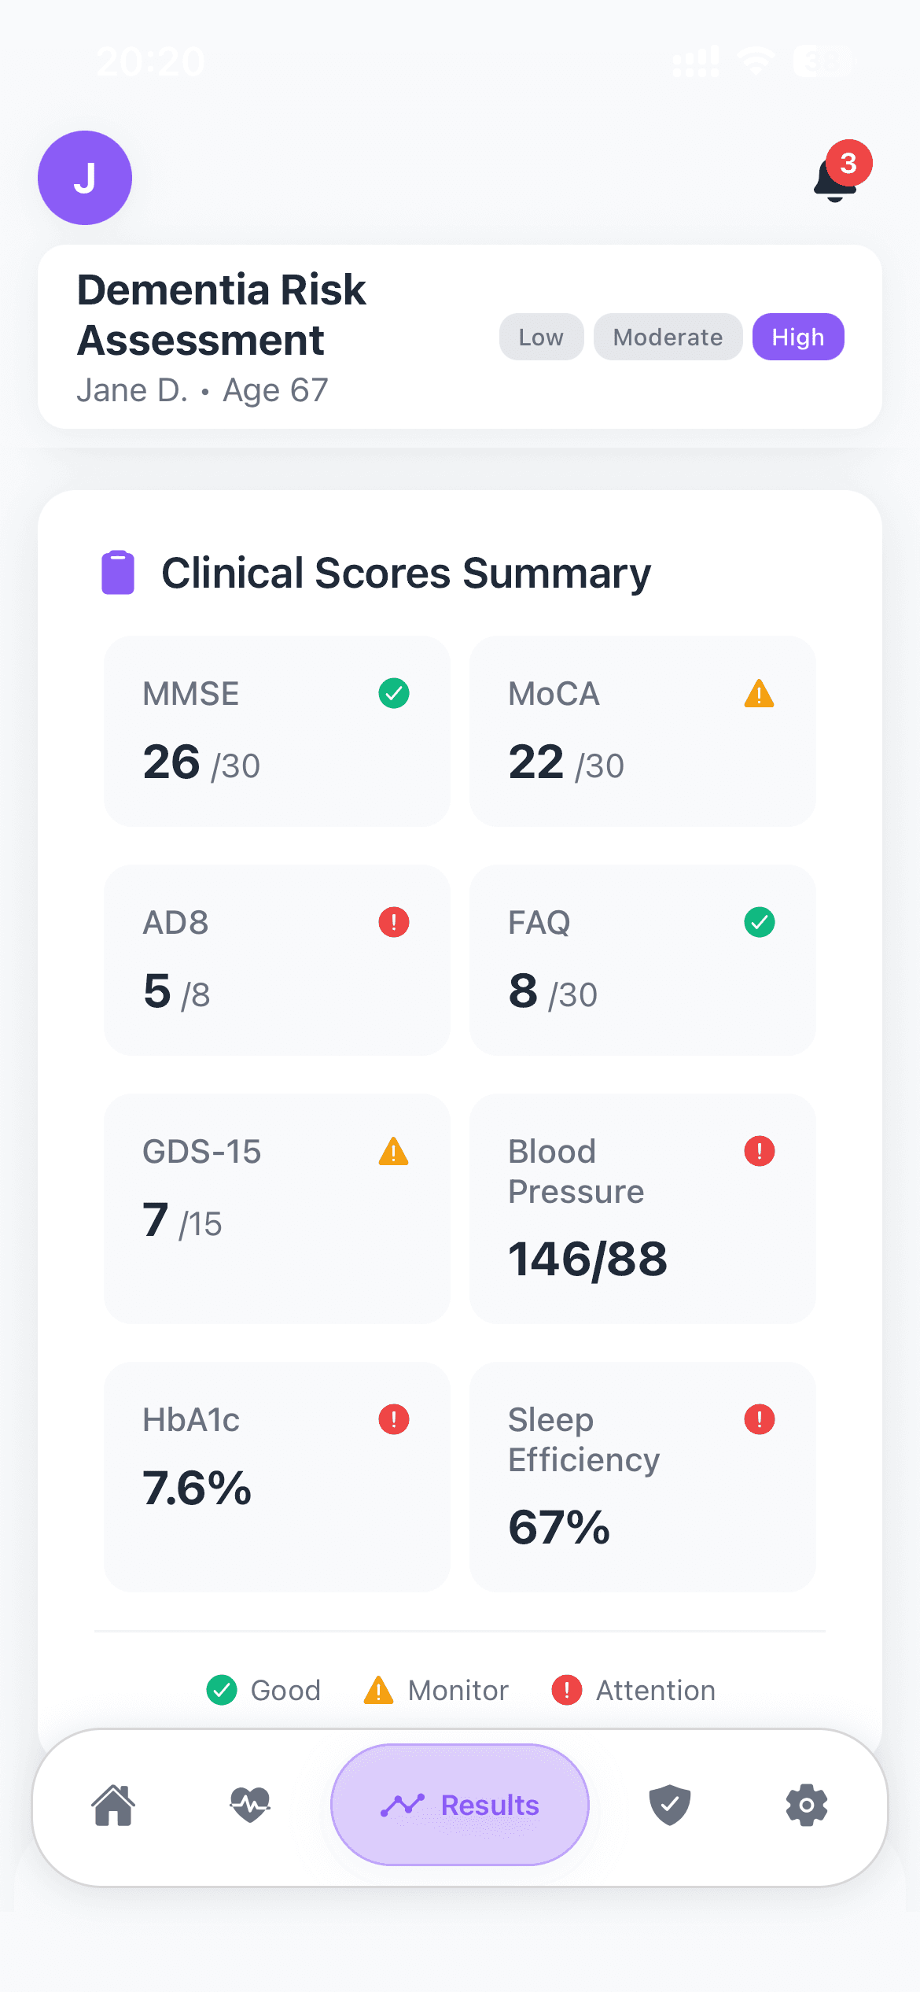The width and height of the screenshot is (920, 1992).
Task: Open the HbA1c score card
Action: [277, 1477]
